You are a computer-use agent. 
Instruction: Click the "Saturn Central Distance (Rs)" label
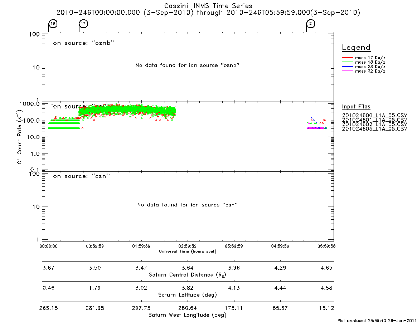(188, 275)
